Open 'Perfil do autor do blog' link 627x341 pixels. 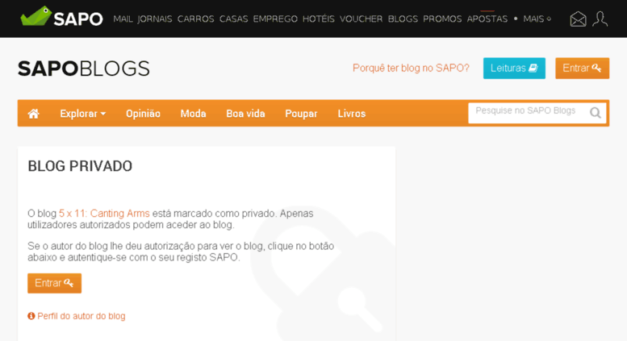coord(82,316)
